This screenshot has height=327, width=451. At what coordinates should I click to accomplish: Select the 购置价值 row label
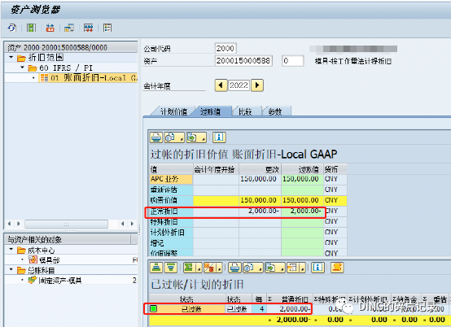[171, 200]
